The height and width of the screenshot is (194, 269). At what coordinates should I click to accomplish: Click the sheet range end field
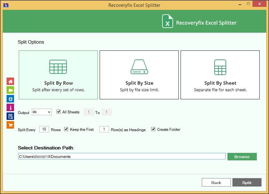point(107,112)
